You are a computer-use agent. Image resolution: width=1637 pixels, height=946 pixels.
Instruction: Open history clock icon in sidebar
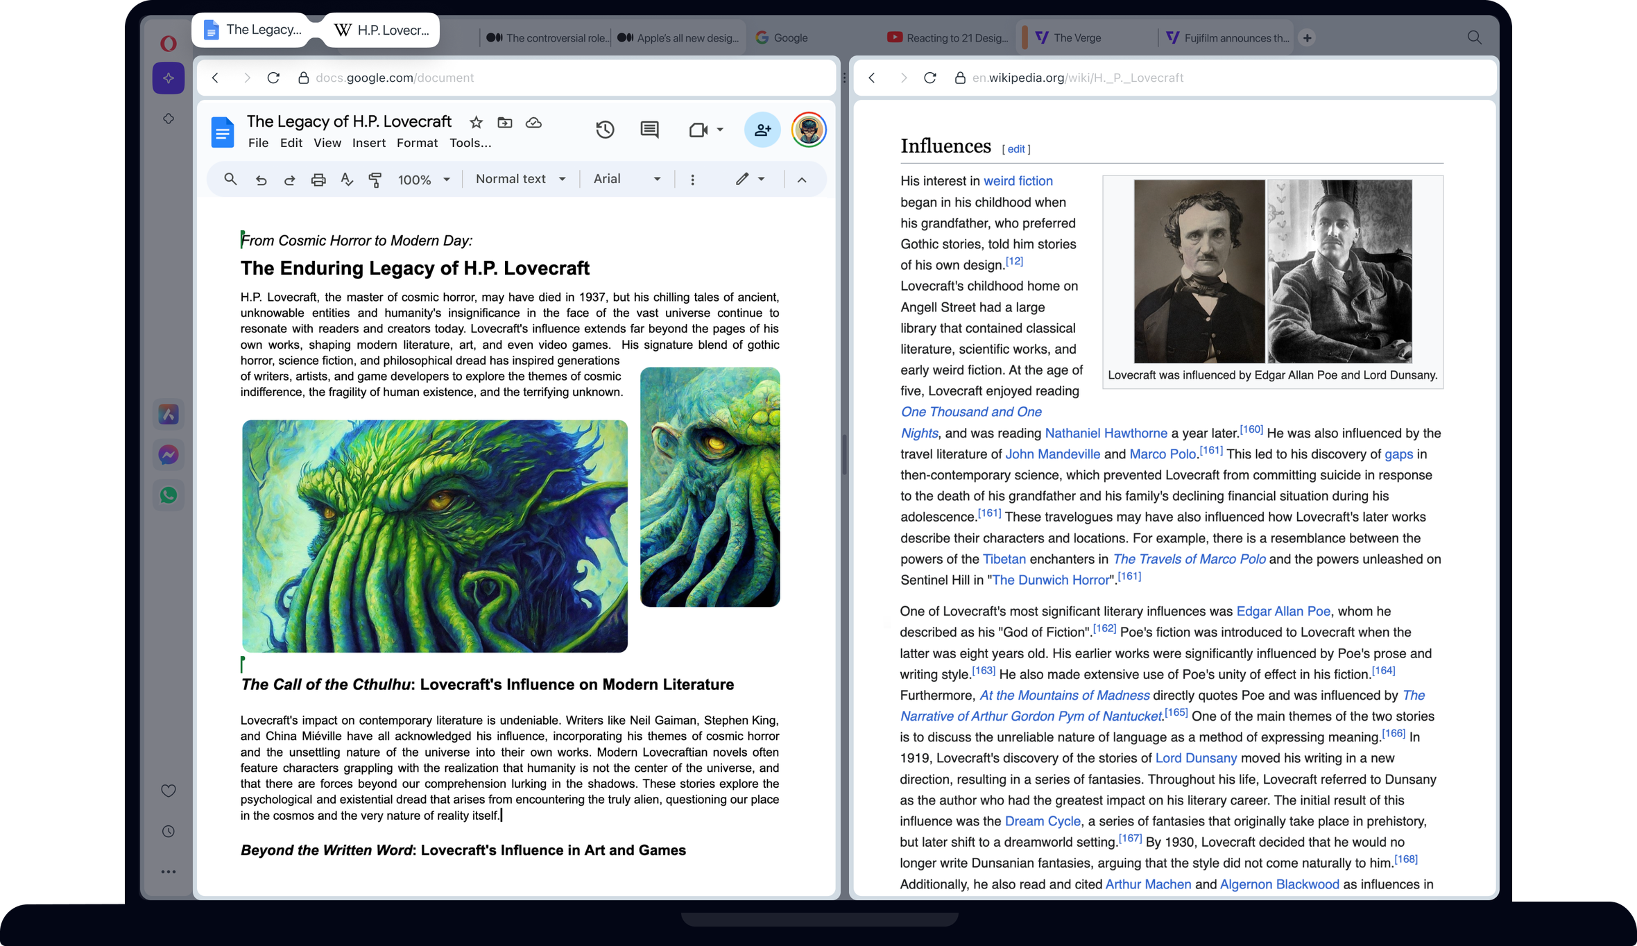pos(169,831)
